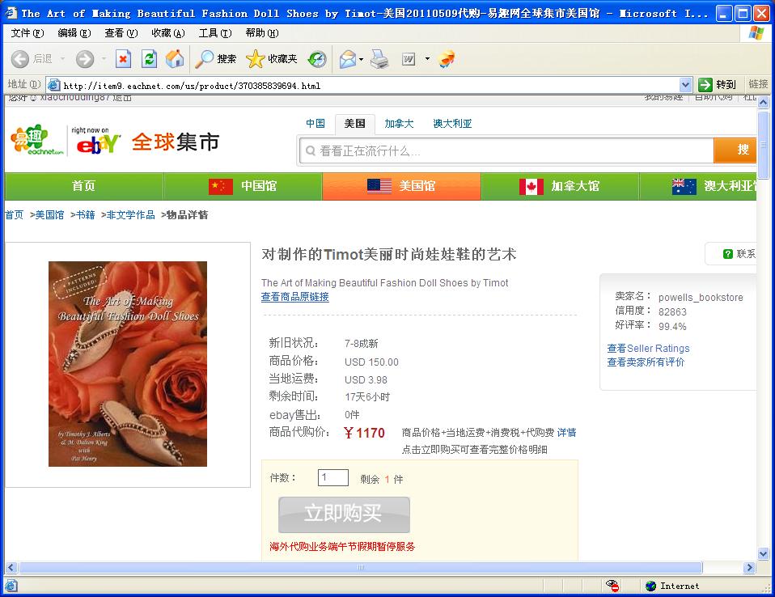Click the Back arrow toolbar icon
Screen dimensions: 775x597
19,59
